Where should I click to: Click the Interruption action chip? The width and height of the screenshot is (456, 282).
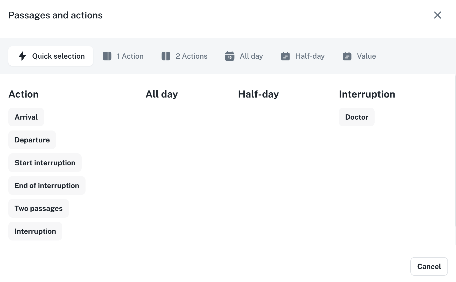coord(35,231)
